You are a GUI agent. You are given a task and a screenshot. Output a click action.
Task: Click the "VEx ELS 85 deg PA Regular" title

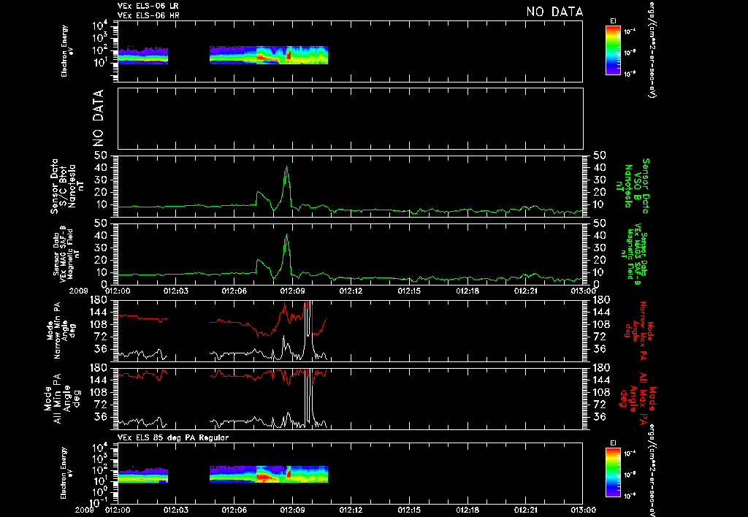tap(173, 437)
